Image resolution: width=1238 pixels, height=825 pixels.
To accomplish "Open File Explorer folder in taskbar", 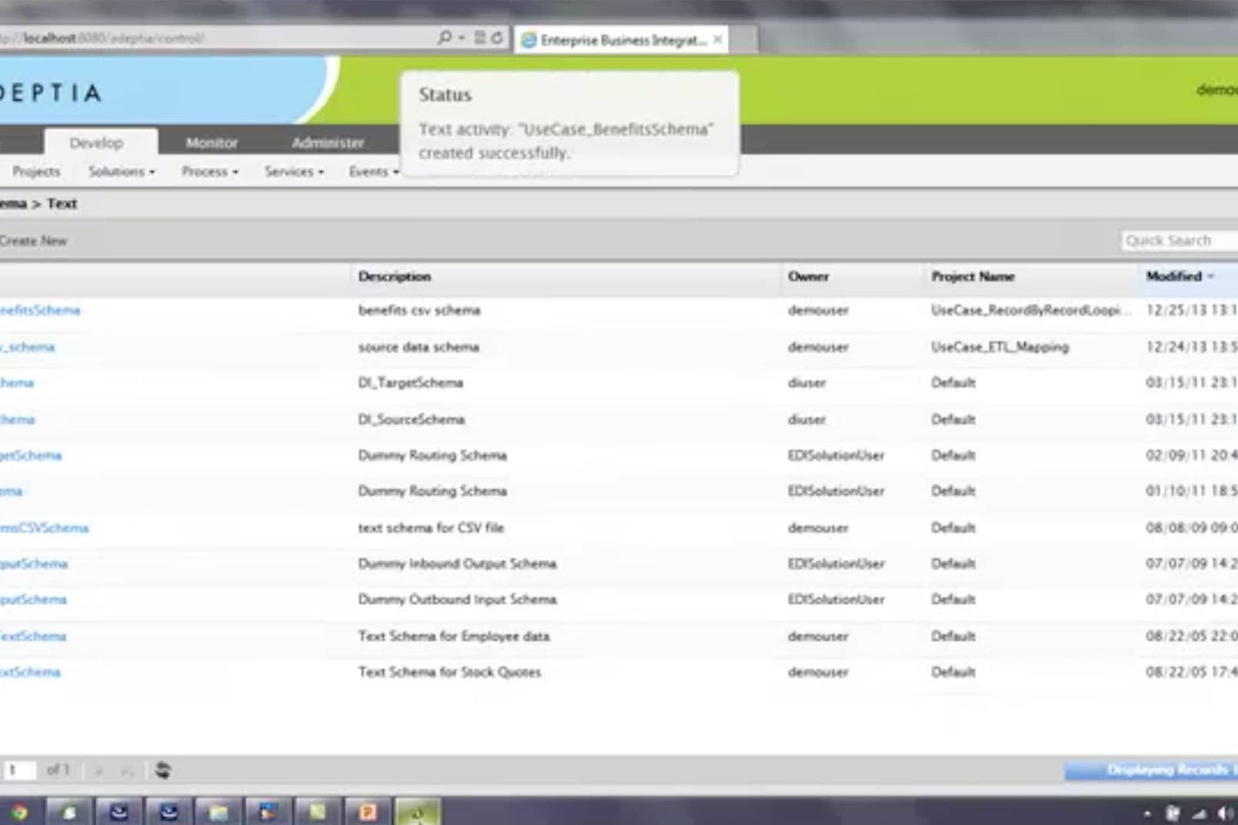I will pyautogui.click(x=218, y=813).
